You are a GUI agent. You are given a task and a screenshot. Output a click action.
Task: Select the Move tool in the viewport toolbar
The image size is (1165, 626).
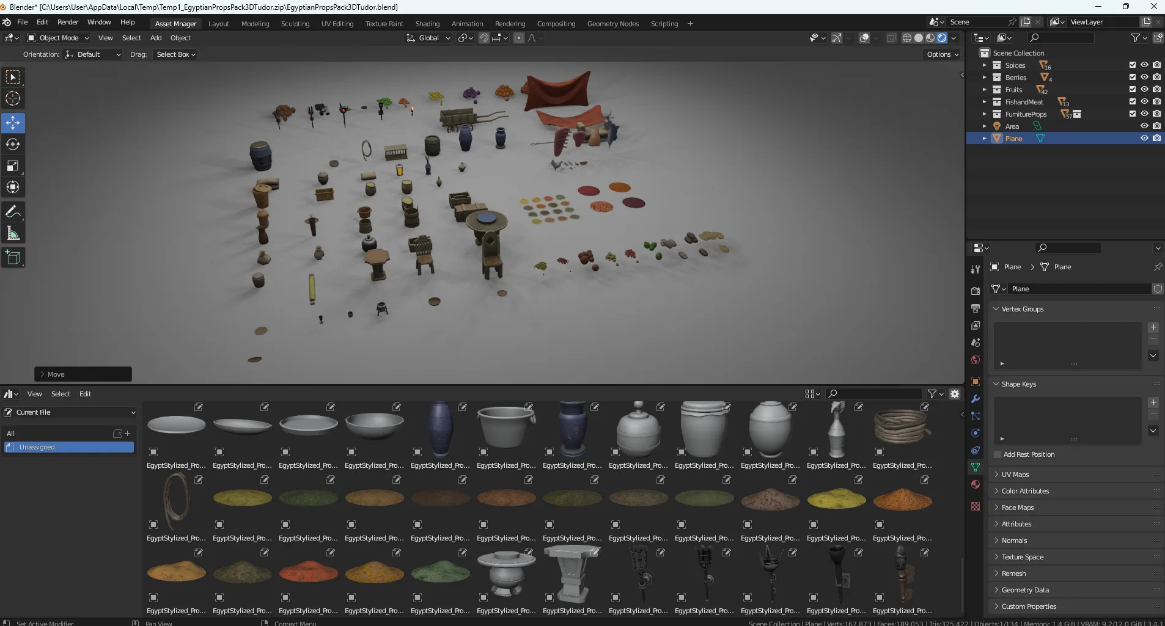click(x=12, y=123)
